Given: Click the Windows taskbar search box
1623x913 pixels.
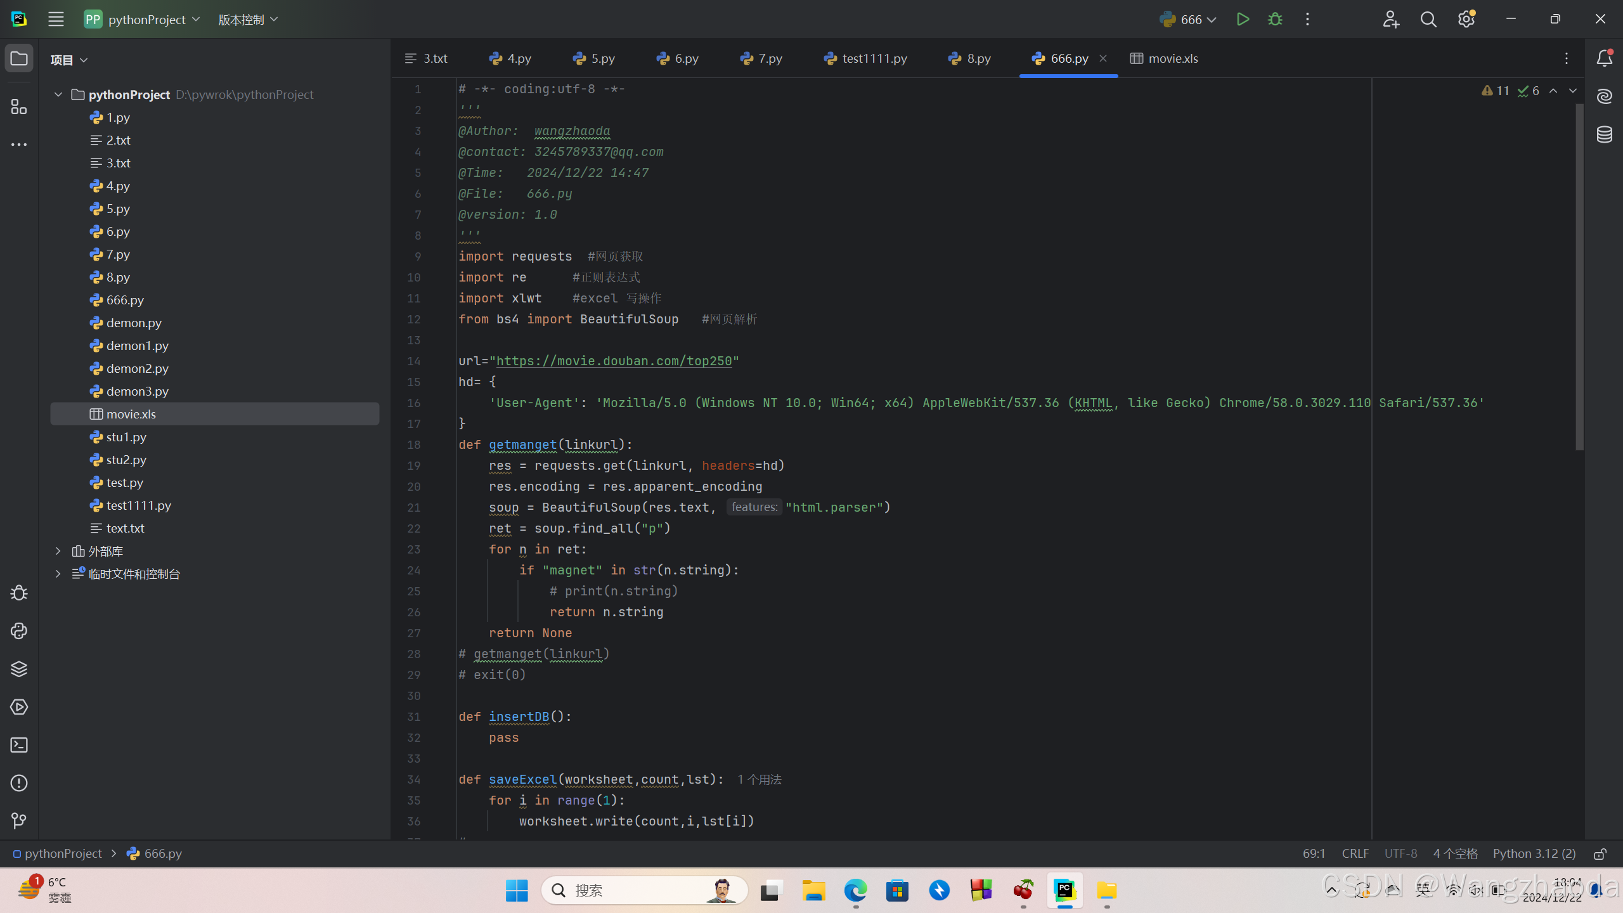Looking at the screenshot, I should tap(644, 890).
